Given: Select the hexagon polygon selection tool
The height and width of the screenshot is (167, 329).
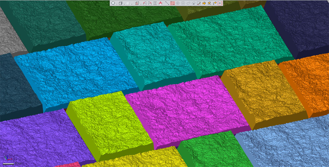Looking at the screenshot, I should pyautogui.click(x=183, y=3).
